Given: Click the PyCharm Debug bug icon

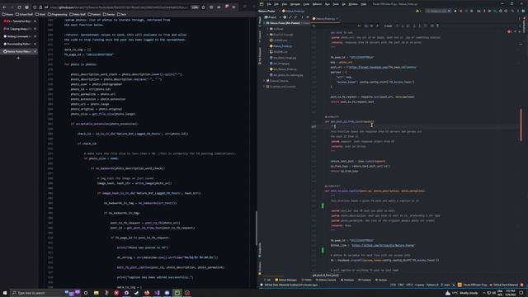Looking at the screenshot, I should point(460,11).
